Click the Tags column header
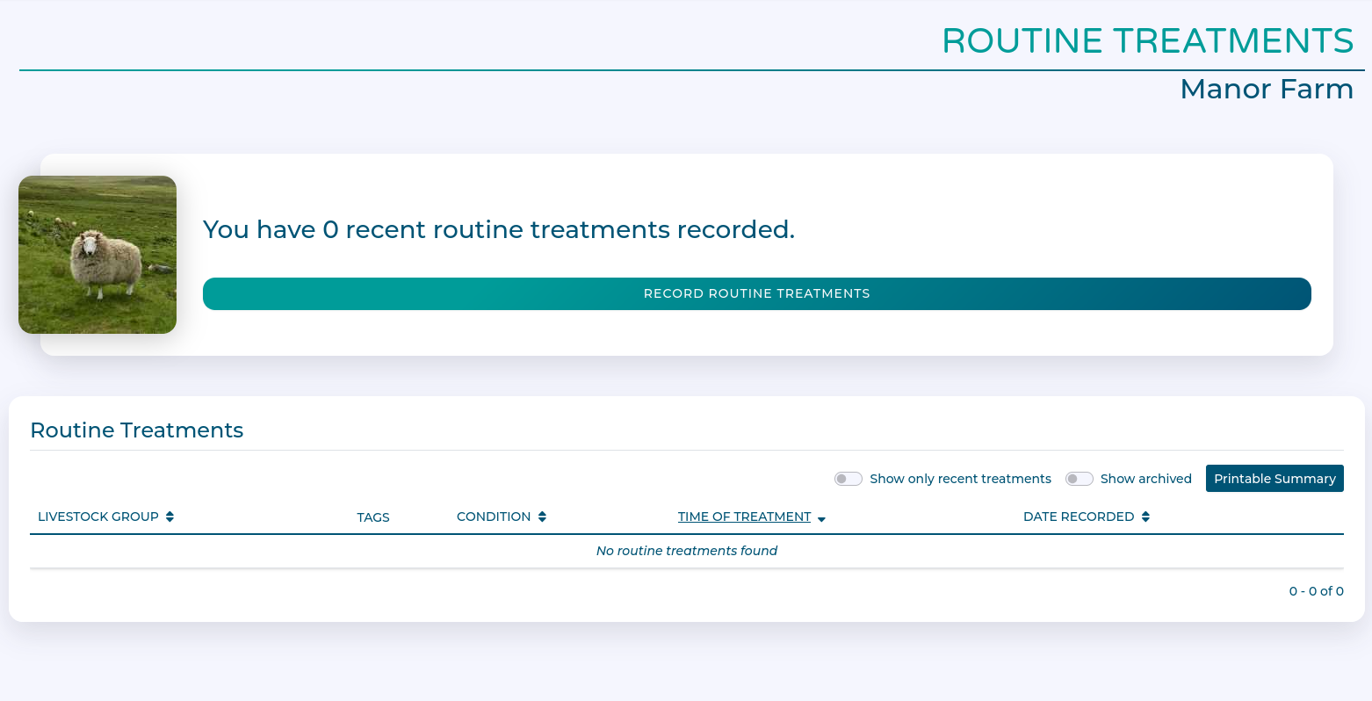 (373, 517)
